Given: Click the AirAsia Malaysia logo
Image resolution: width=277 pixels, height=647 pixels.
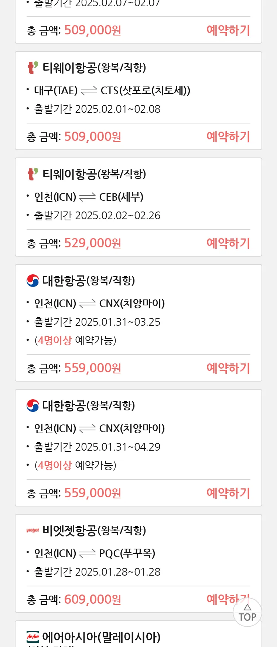Looking at the screenshot, I should click(x=33, y=637).
